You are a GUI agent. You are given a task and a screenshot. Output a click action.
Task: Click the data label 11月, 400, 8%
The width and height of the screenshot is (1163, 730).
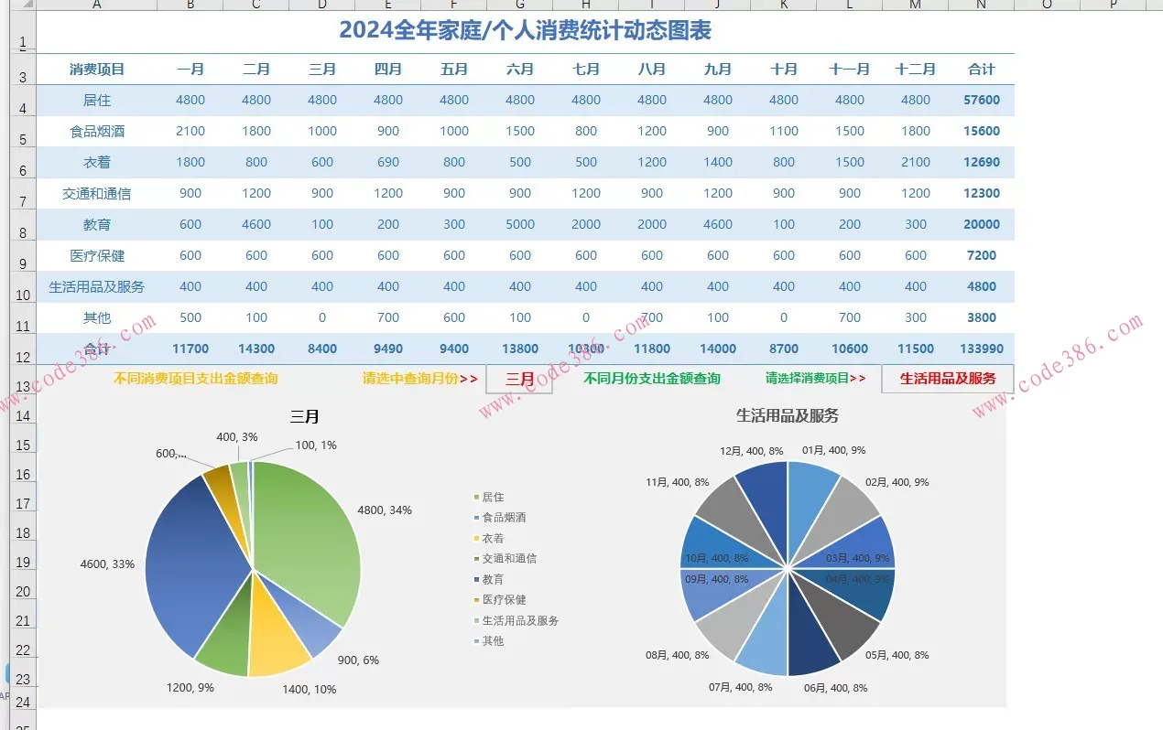click(678, 482)
